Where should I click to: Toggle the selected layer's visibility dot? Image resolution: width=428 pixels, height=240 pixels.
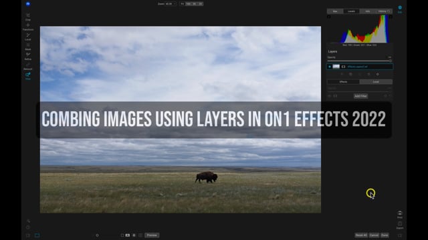[x=330, y=67]
